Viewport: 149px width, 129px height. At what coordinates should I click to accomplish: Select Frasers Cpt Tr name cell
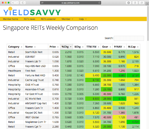coord(36,127)
